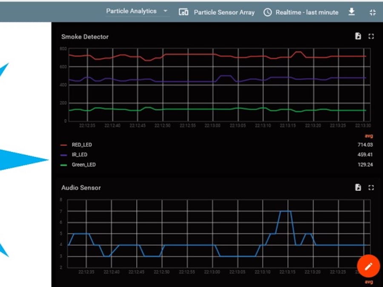Click the dropdown arrow after Particle Analytics
The width and height of the screenshot is (383, 287).
[165, 11]
